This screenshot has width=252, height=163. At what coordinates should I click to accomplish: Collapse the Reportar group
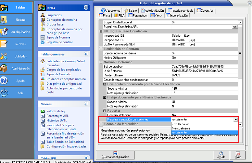(105, 111)
